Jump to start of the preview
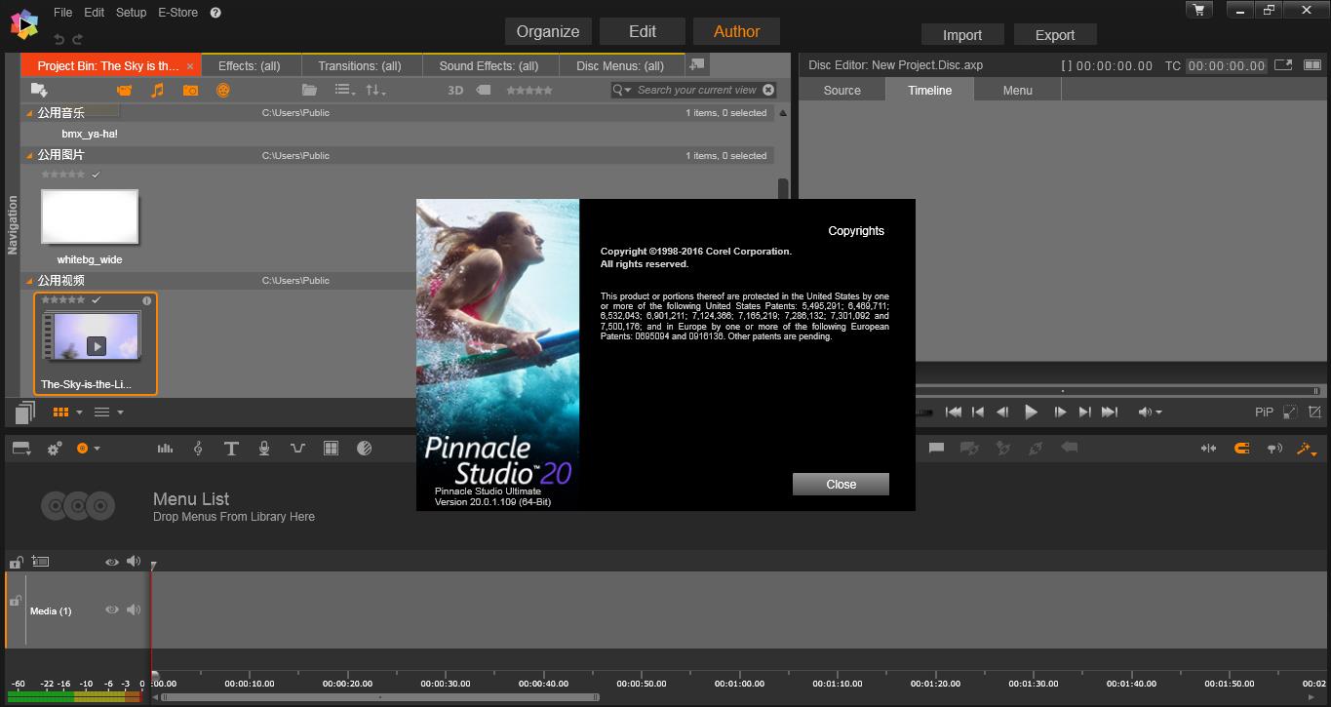1331x707 pixels. (x=954, y=412)
